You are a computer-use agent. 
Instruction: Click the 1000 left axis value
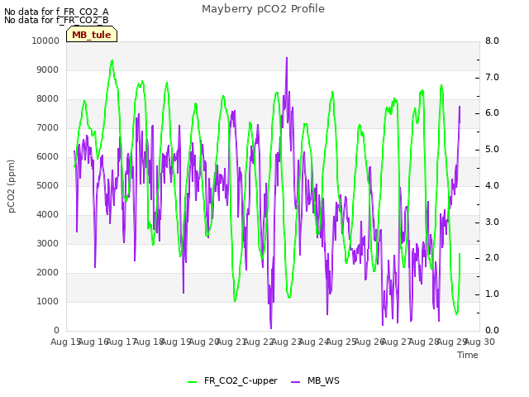click(x=48, y=301)
